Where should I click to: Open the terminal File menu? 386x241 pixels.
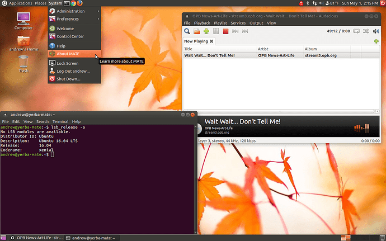[x=5, y=121]
